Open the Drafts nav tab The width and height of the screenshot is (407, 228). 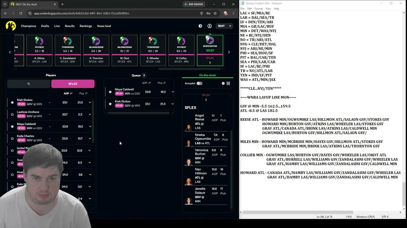pyautogui.click(x=45, y=26)
